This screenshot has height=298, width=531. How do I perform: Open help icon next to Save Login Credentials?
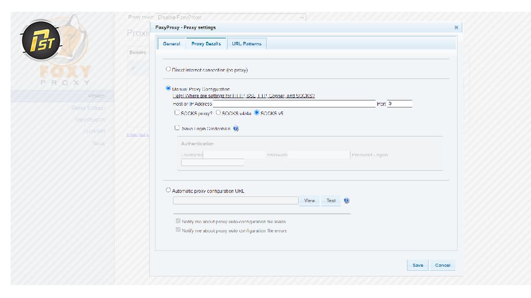[x=236, y=128]
